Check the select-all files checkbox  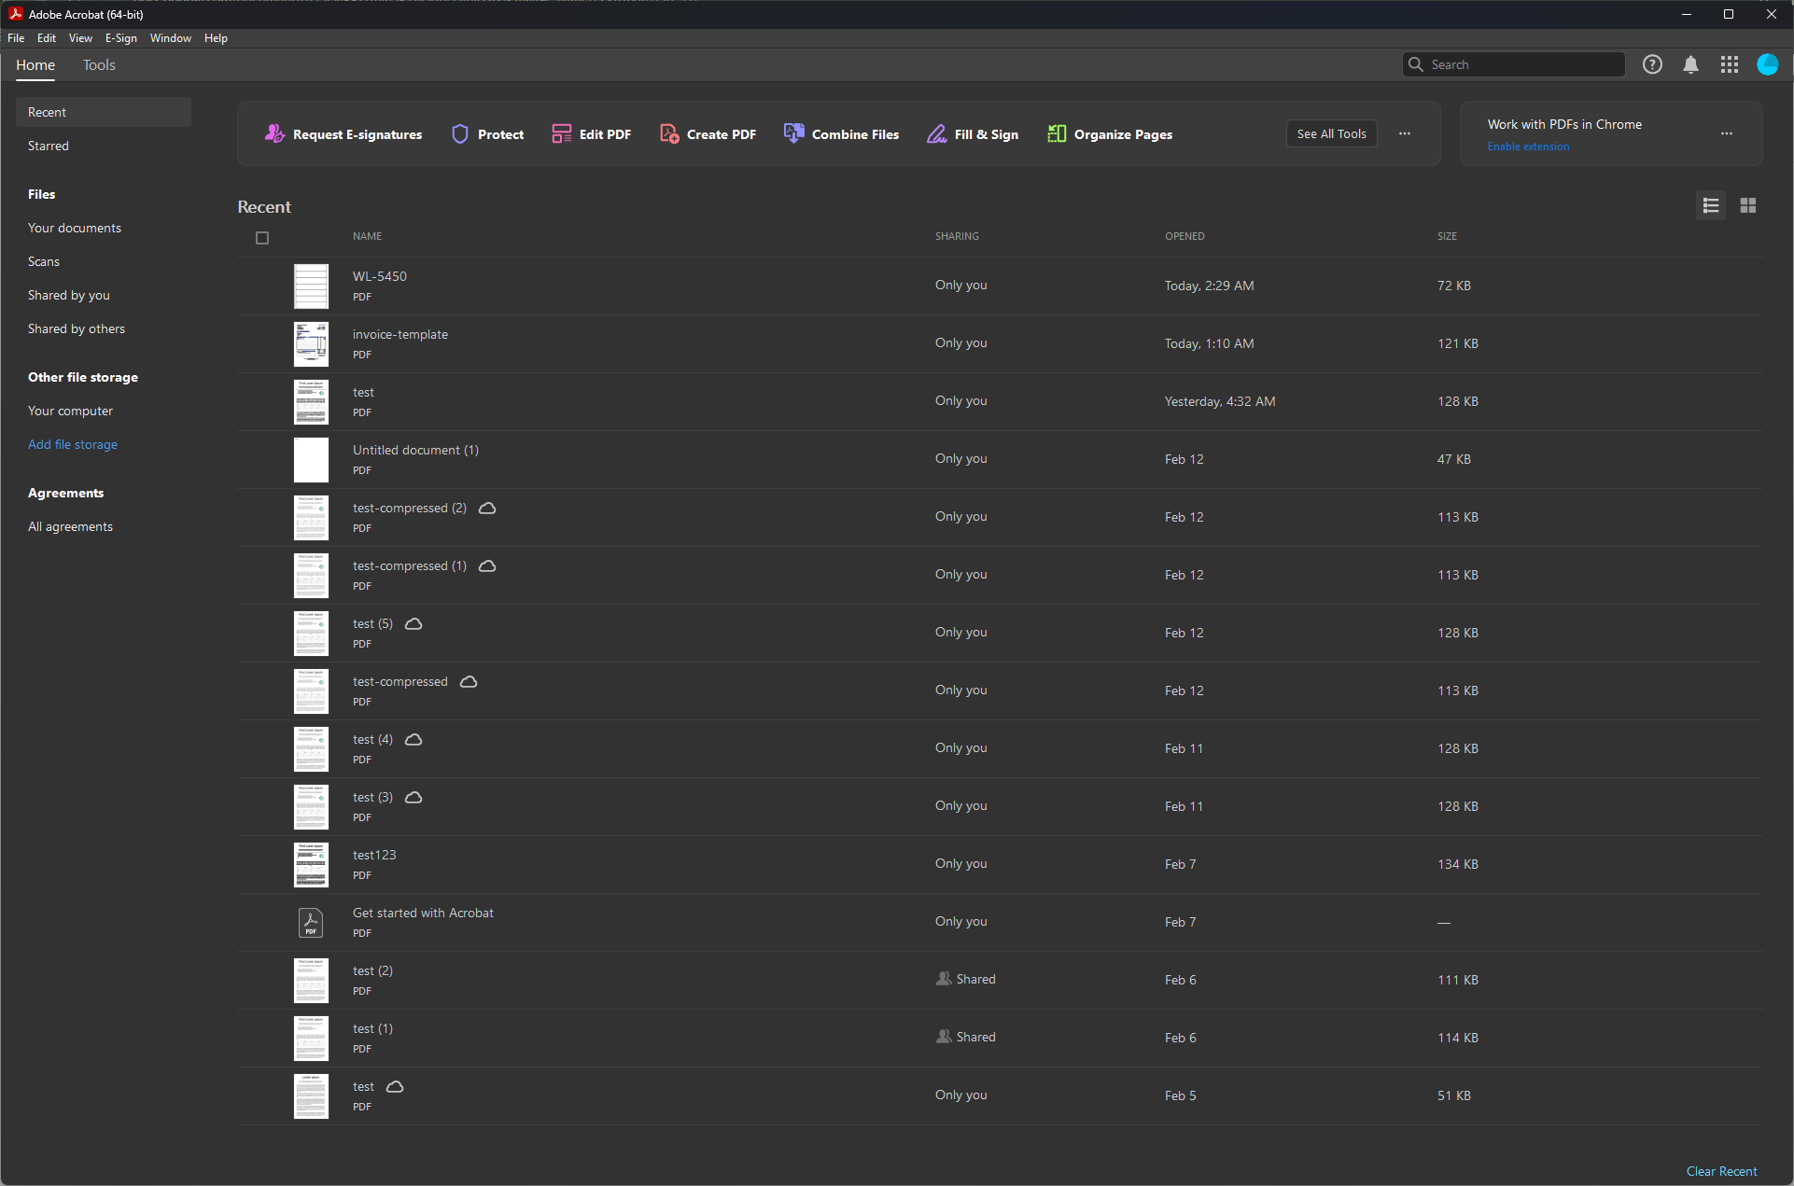point(262,238)
